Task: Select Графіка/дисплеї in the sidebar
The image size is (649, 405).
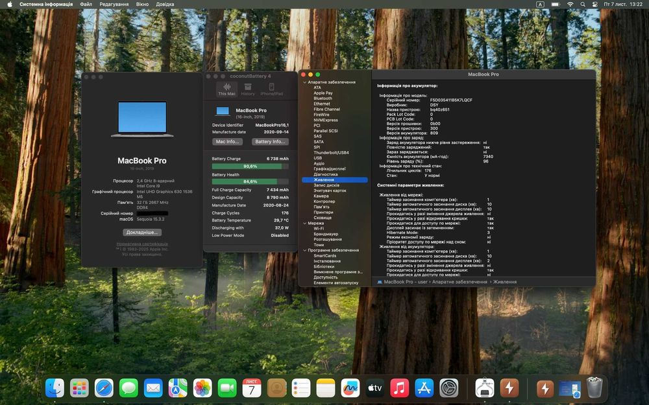Action: pos(330,168)
